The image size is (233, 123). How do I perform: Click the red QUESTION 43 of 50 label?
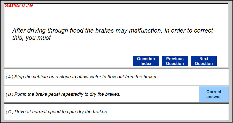coord(19,6)
